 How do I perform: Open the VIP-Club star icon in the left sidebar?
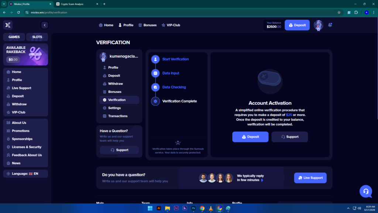[x=9, y=112]
